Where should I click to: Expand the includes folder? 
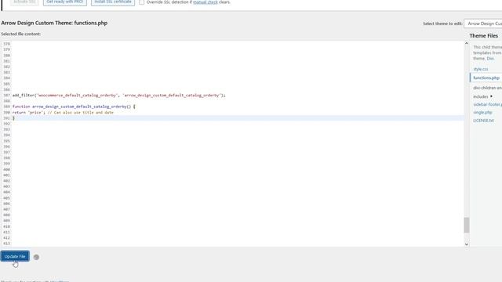pyautogui.click(x=483, y=96)
